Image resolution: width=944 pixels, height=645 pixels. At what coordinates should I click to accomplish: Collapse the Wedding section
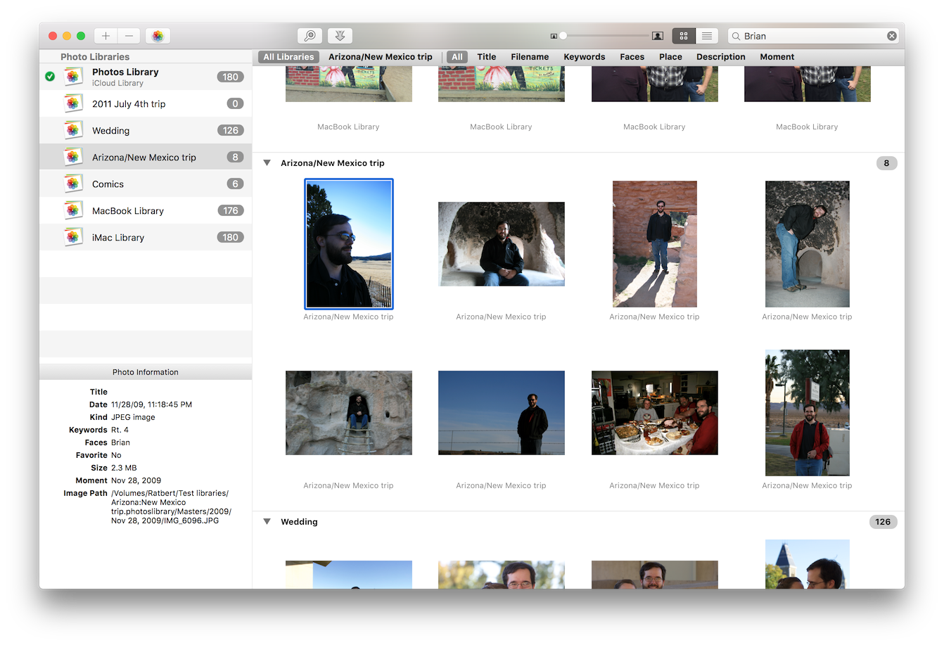pyautogui.click(x=267, y=522)
